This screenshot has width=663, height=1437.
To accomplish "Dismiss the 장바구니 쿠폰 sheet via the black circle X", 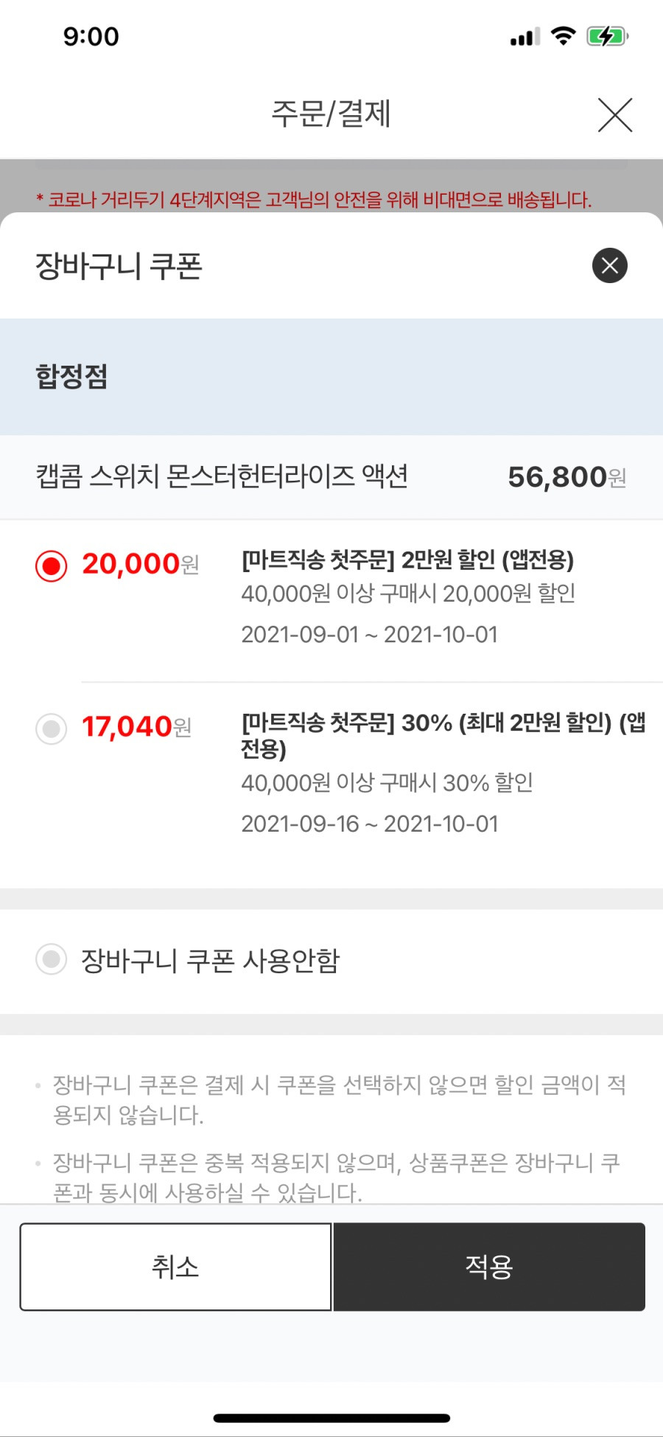I will [610, 265].
